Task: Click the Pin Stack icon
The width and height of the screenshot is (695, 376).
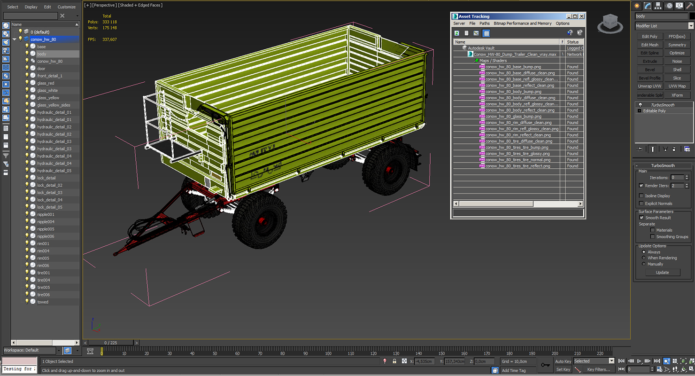Action: [640, 149]
